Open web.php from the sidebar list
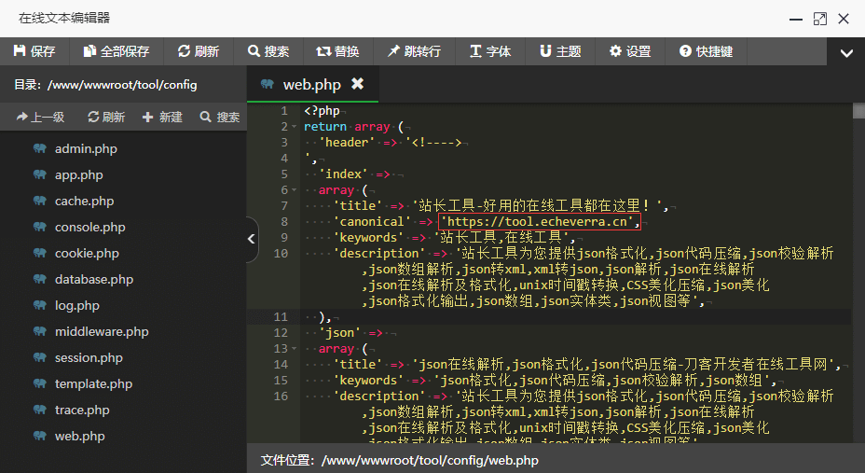 79,436
